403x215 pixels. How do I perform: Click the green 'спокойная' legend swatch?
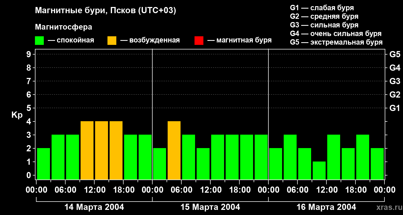(39, 41)
